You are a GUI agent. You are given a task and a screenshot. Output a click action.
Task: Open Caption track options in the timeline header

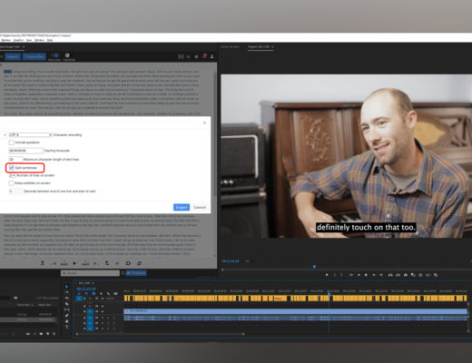(x=115, y=294)
